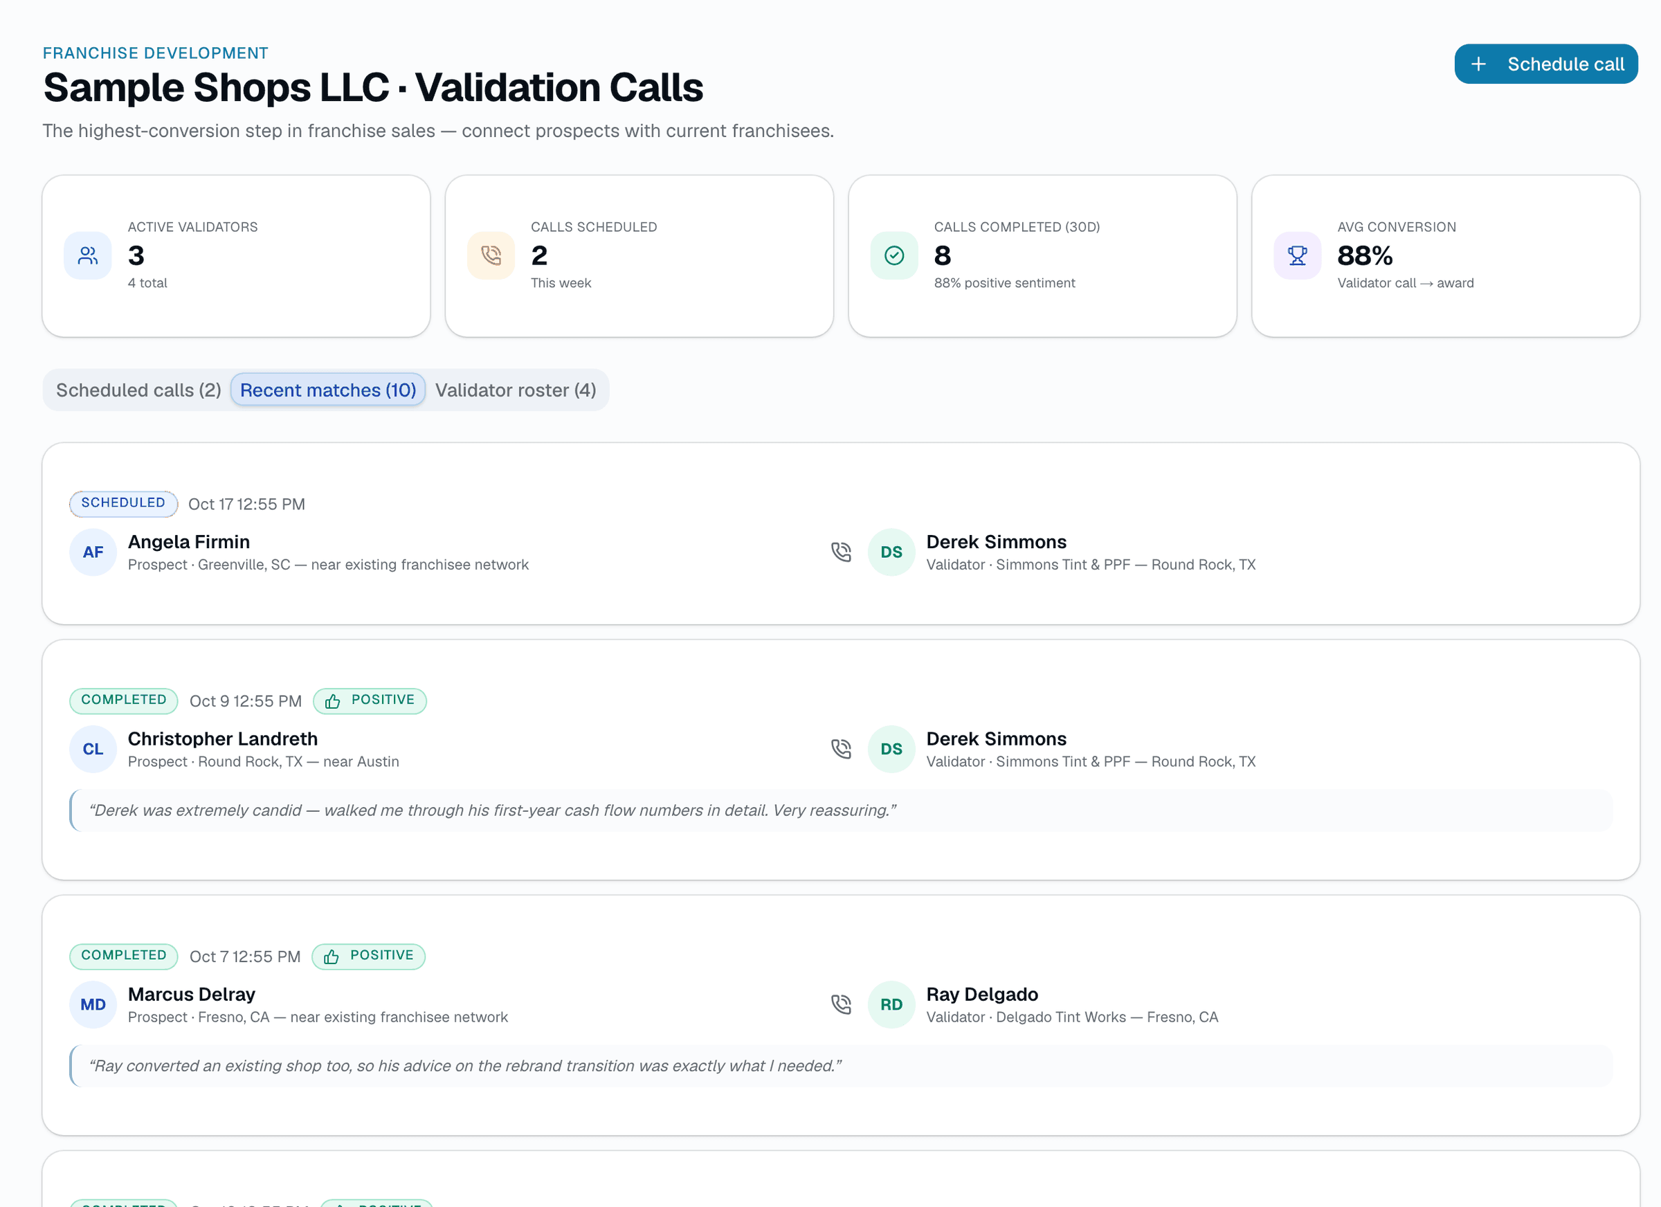Click the CL avatar for Christopher Landreth
The height and width of the screenshot is (1207, 1661).
(x=93, y=750)
